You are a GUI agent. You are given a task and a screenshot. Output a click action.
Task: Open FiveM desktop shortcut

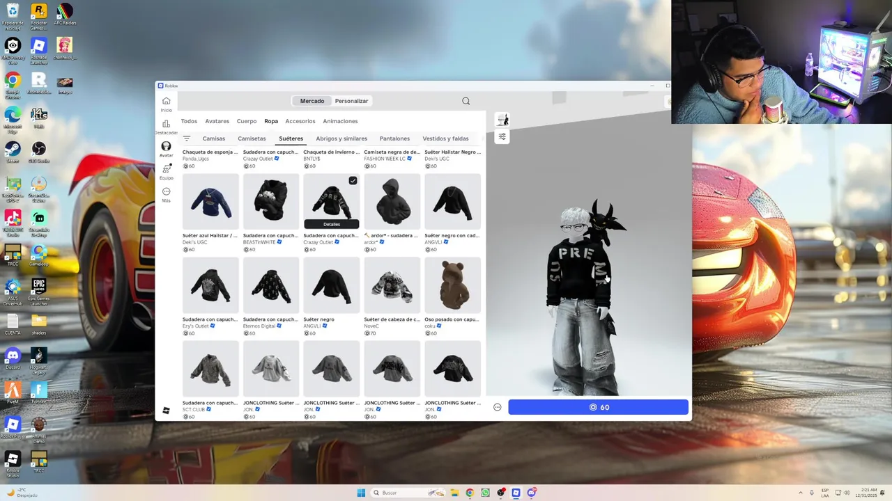coord(13,394)
